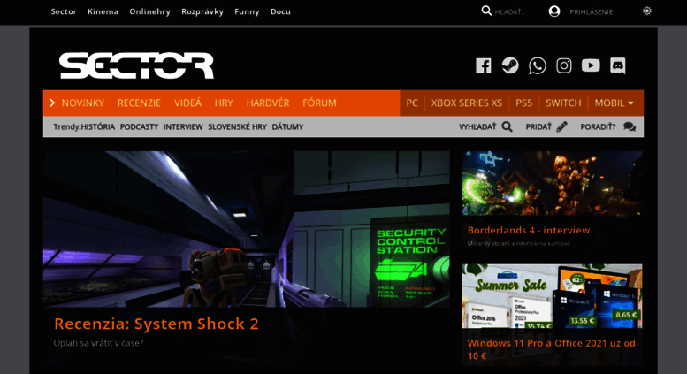Viewport: 687px width, 374px height.
Task: Open the Summer Sale ad thumbnail
Action: pos(552,296)
